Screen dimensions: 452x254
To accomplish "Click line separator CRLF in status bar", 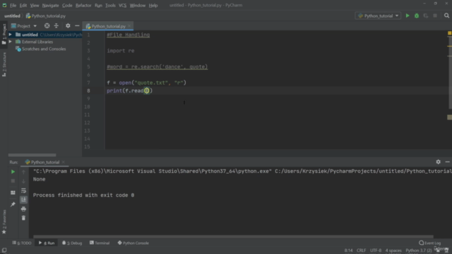I will tap(361, 250).
